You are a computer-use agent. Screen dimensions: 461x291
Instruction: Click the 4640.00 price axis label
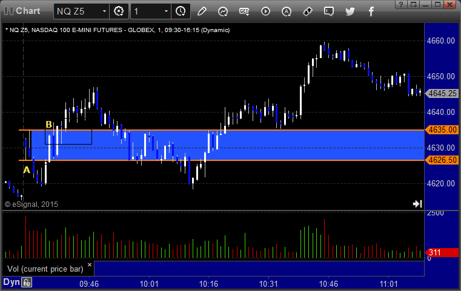click(441, 112)
